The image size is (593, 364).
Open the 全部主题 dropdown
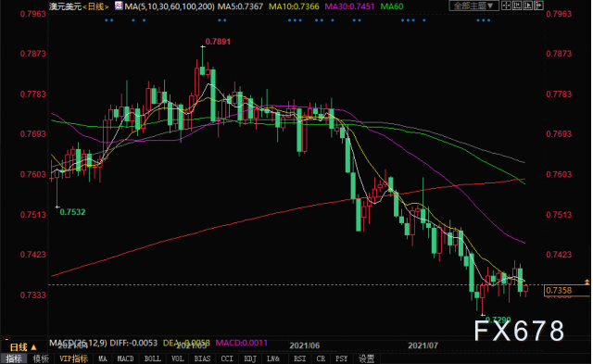(x=473, y=6)
